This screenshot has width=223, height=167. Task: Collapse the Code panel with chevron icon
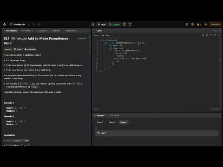(x=219, y=31)
